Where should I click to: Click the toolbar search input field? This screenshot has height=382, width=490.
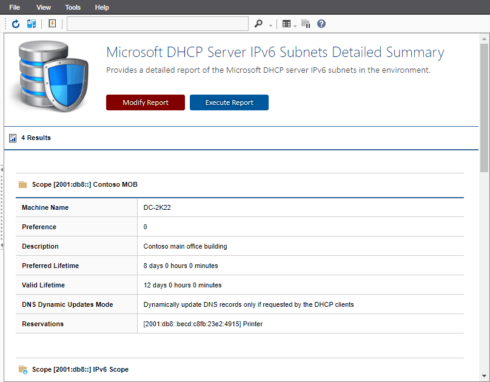click(x=158, y=24)
